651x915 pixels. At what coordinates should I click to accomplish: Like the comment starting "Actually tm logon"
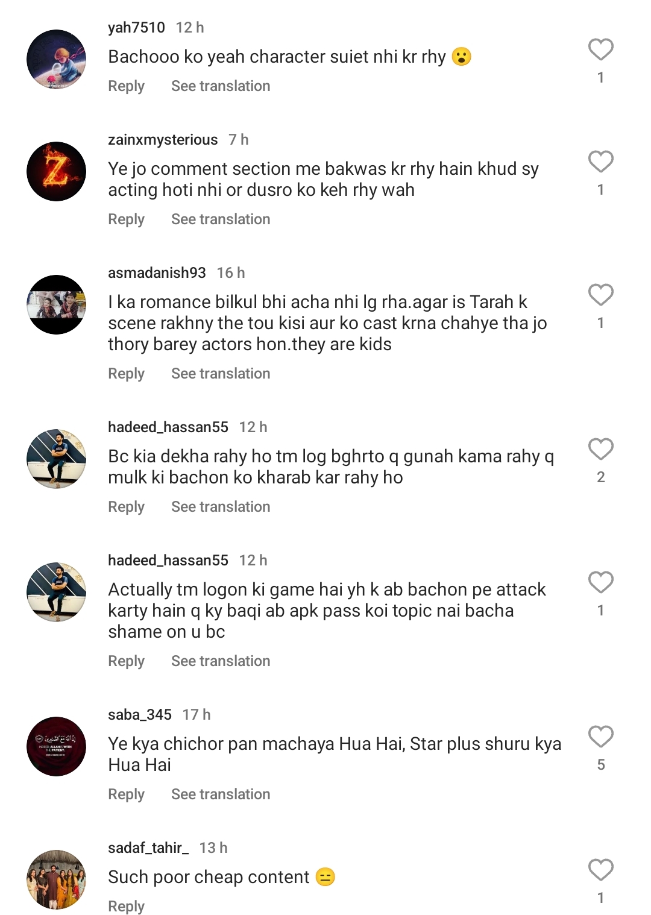coord(600,582)
